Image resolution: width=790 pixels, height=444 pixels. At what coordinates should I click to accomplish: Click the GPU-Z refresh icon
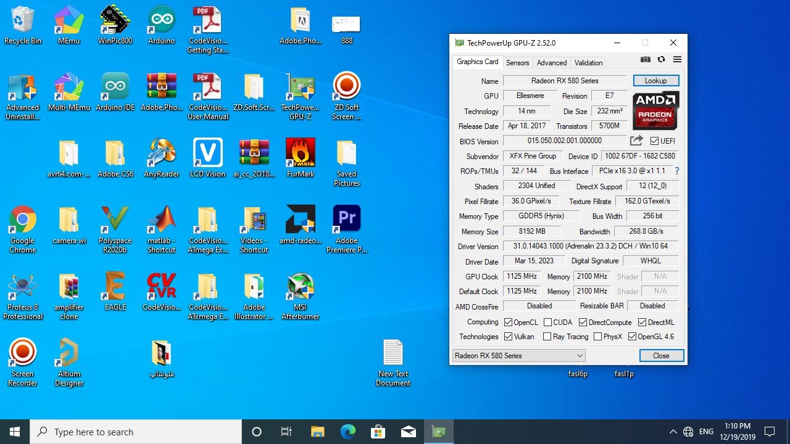tap(661, 60)
